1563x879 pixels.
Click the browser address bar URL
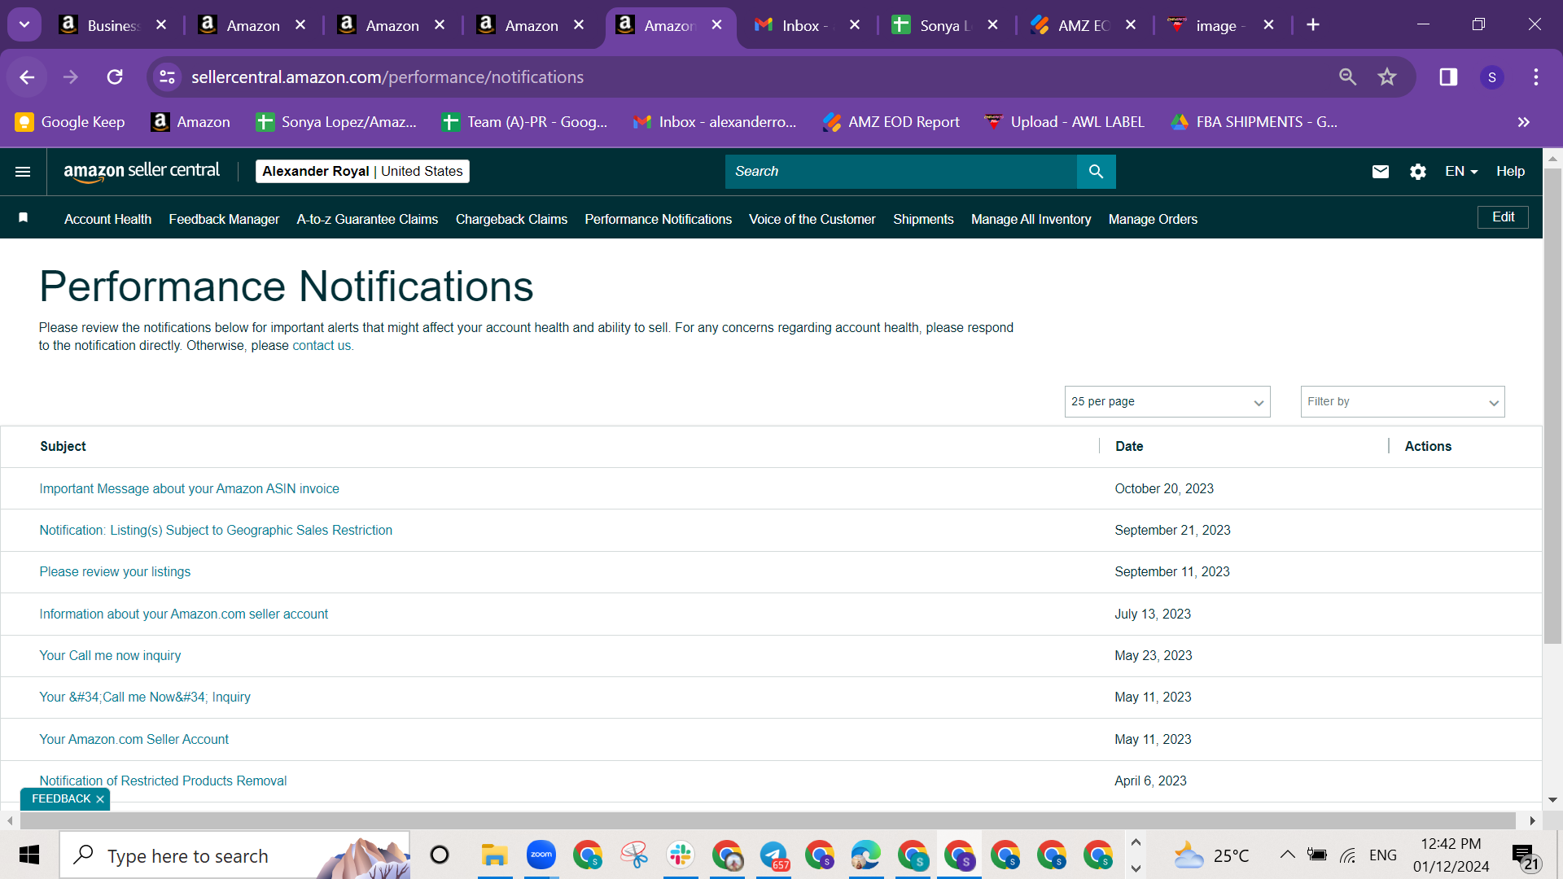click(387, 77)
